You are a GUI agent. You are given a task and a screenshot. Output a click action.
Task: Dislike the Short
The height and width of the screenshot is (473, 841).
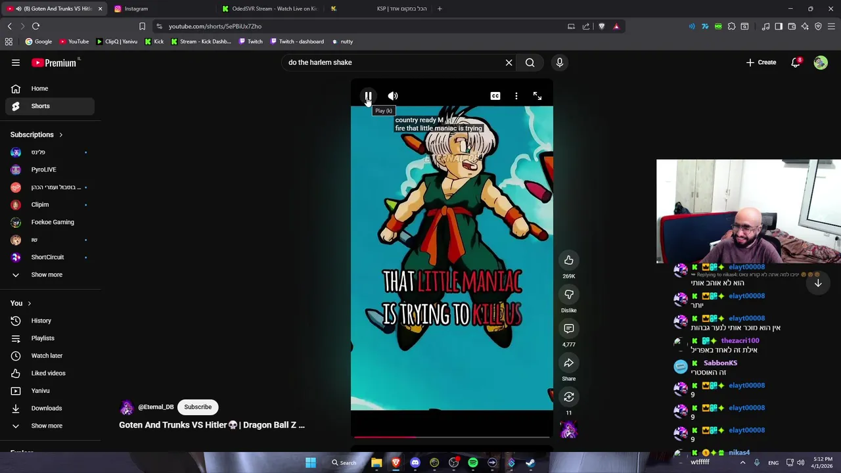[x=569, y=294]
